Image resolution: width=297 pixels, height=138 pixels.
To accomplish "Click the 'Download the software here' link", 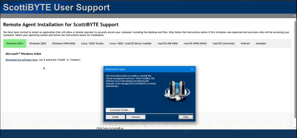I will (x=22, y=60).
